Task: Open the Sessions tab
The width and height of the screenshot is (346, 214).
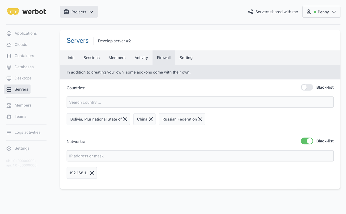Action: [92, 58]
